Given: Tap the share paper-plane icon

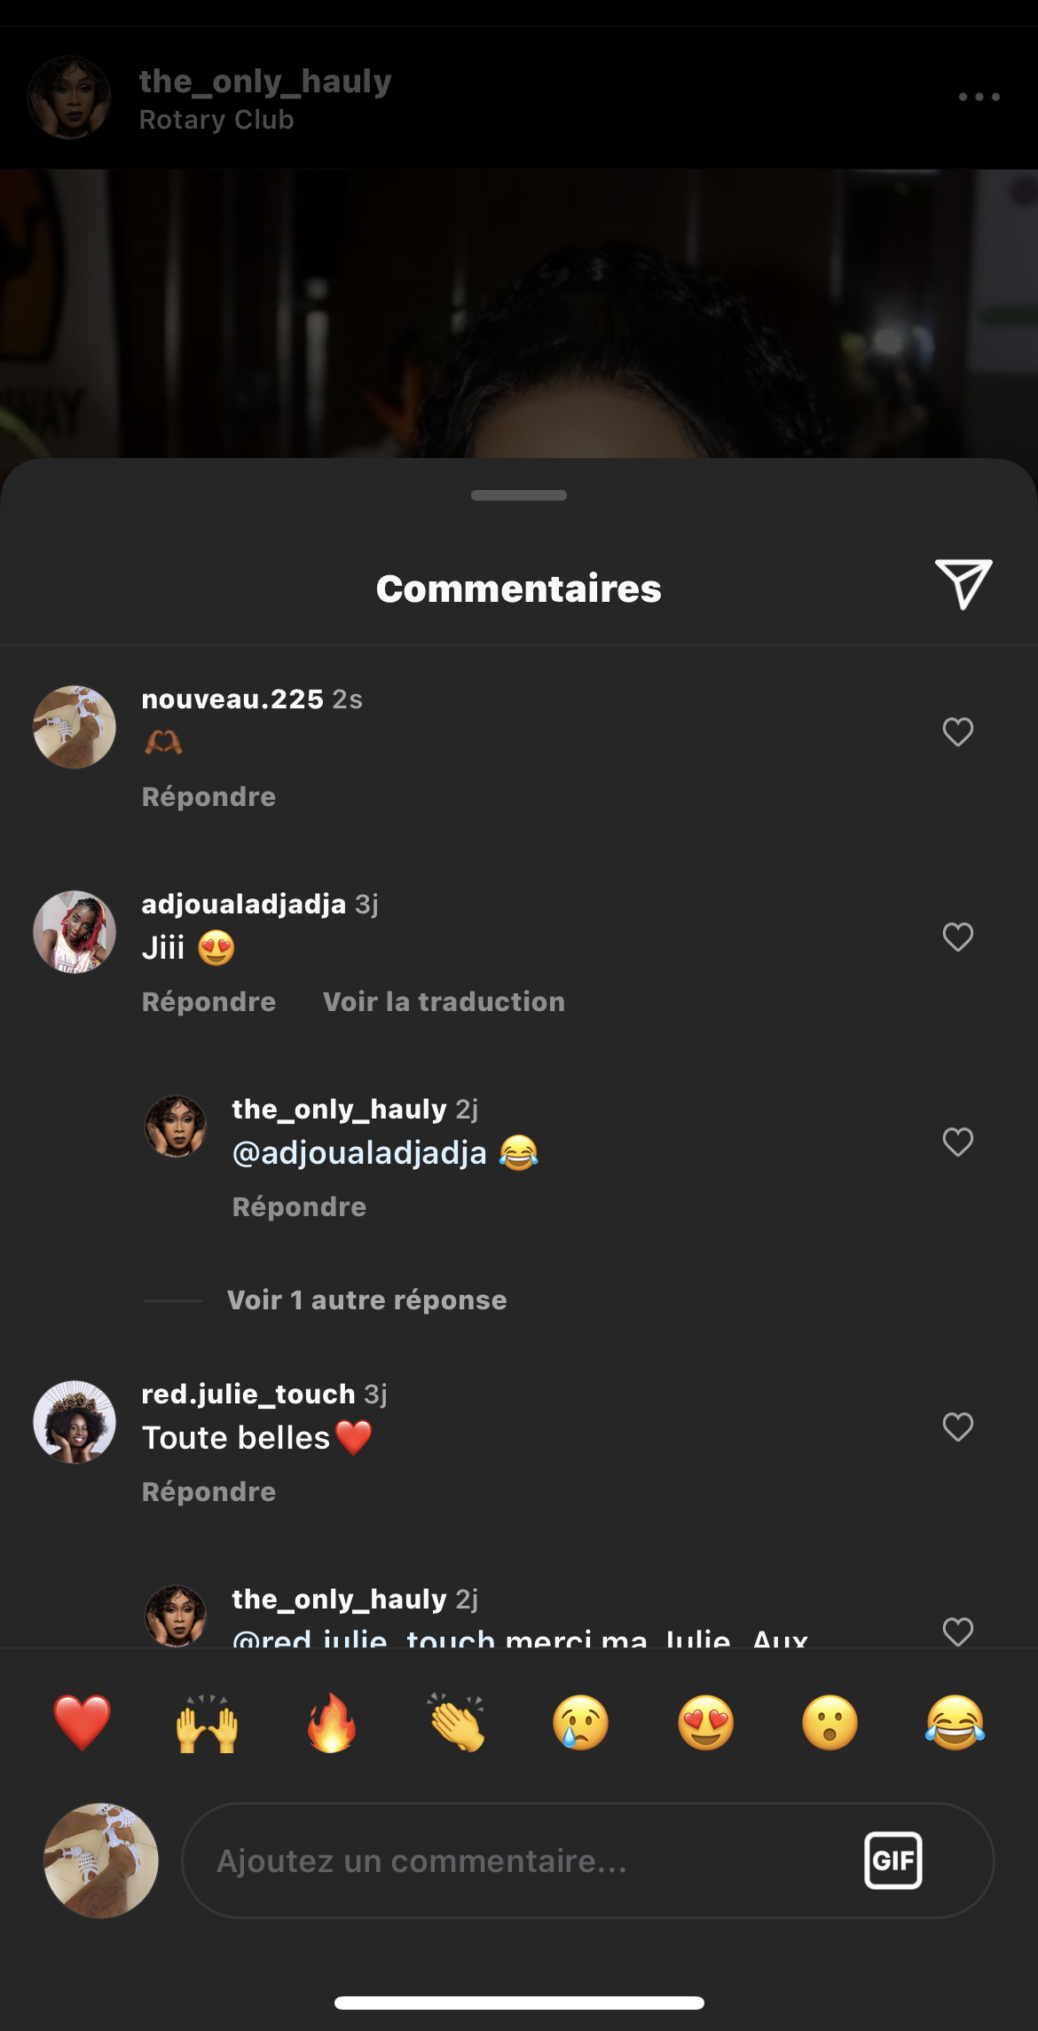Looking at the screenshot, I should click(x=963, y=584).
